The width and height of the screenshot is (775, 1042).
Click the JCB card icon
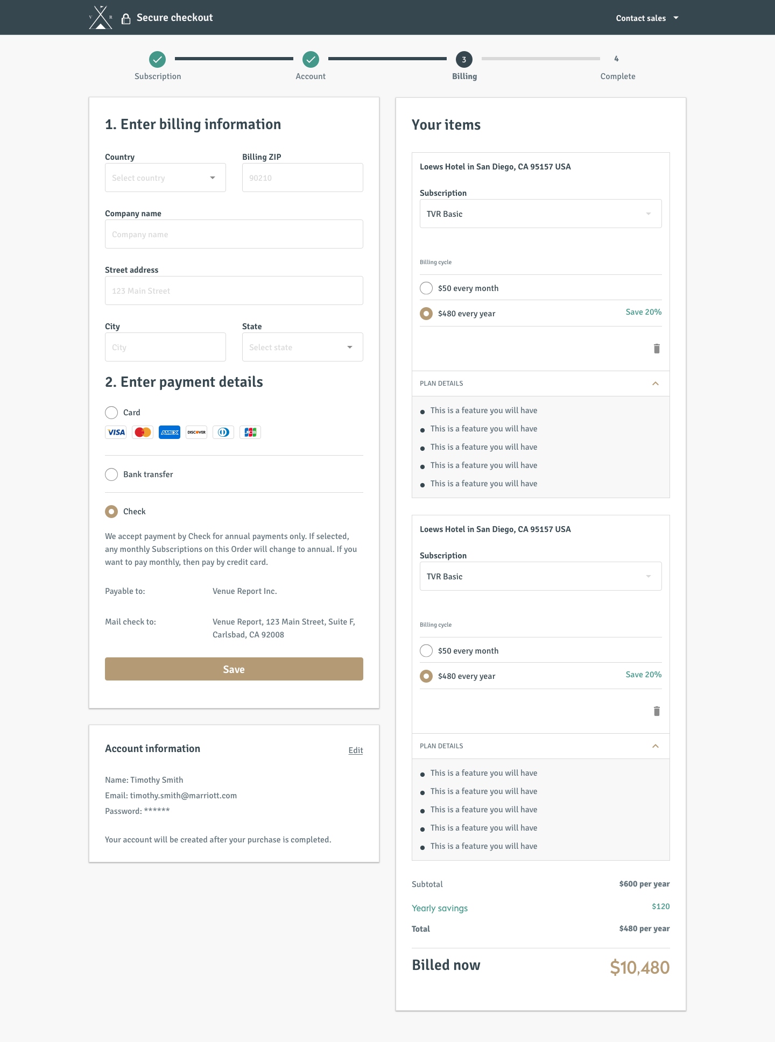click(250, 433)
